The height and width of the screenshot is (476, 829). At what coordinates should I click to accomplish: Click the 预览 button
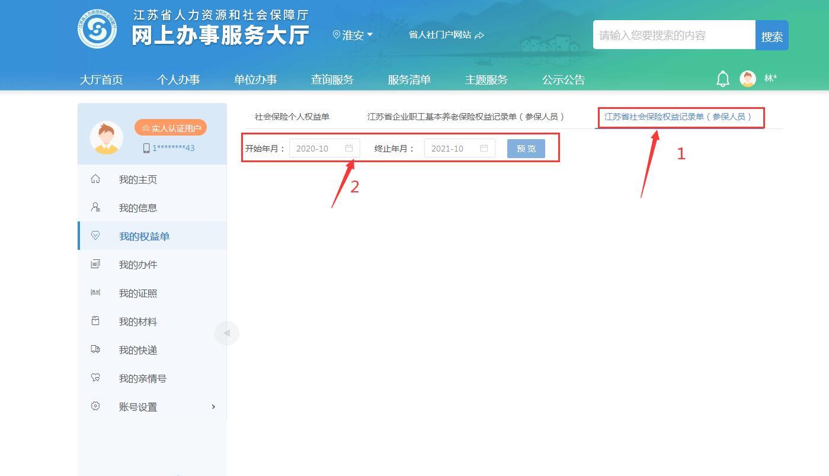coord(526,149)
